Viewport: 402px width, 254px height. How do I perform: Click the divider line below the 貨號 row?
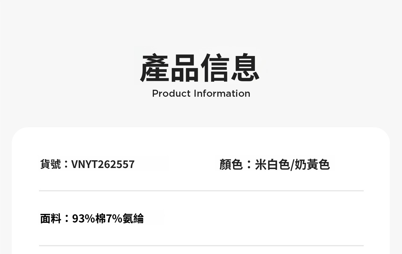pos(201,191)
